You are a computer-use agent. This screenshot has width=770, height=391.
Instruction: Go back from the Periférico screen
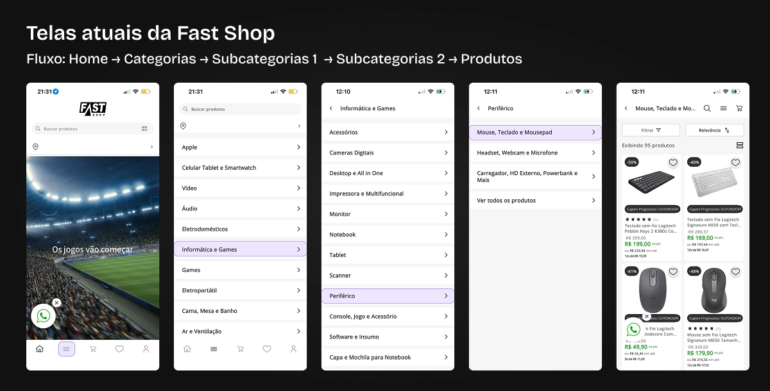coord(479,108)
